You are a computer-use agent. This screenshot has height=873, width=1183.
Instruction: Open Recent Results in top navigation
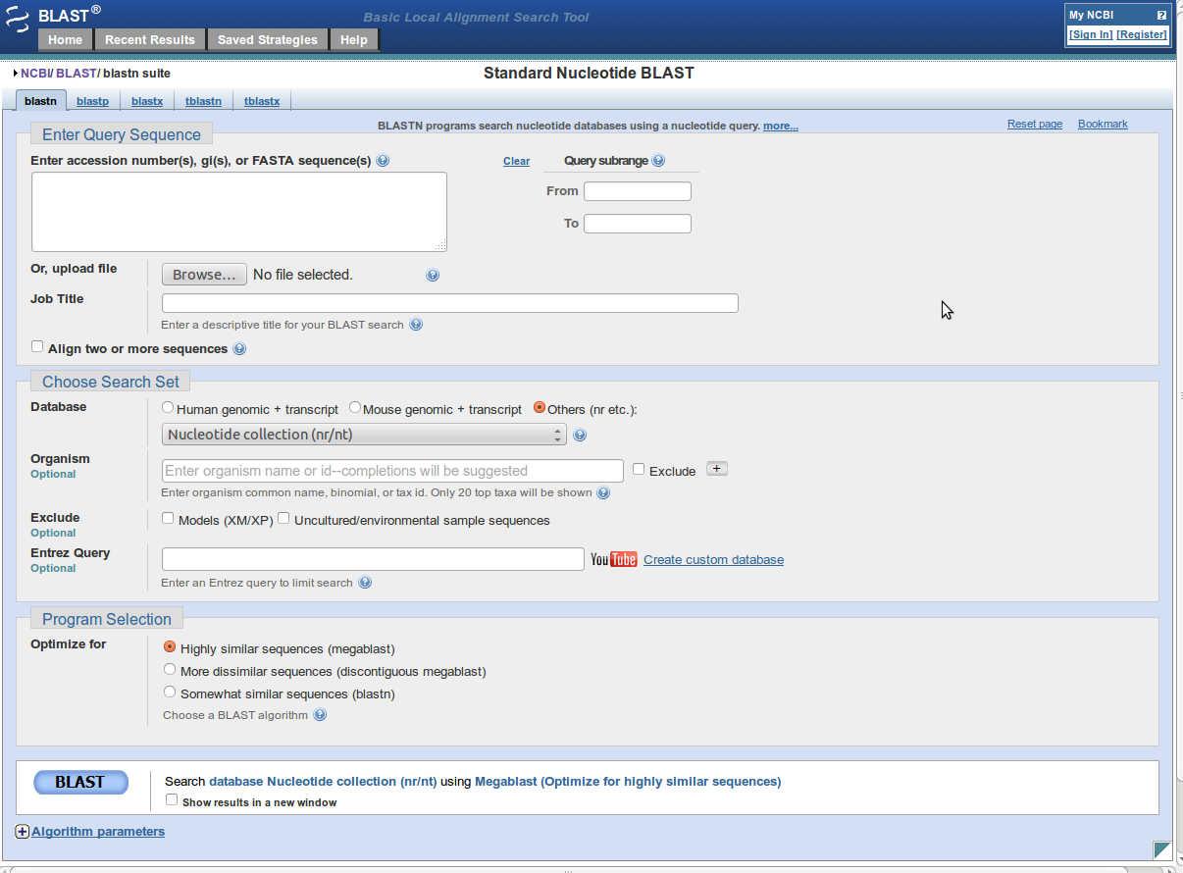tap(150, 40)
